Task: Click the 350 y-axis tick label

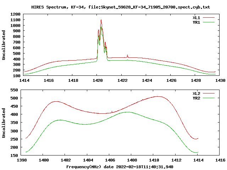Action: [x=14, y=123]
